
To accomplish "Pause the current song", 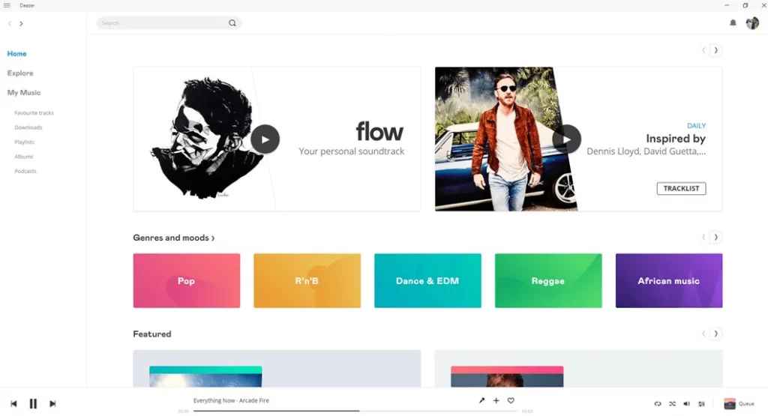I will (33, 404).
